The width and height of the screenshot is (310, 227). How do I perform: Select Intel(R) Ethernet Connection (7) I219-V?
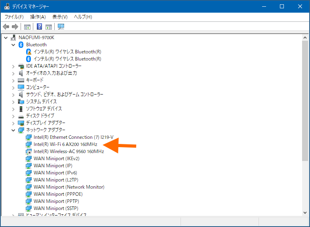tap(74, 137)
